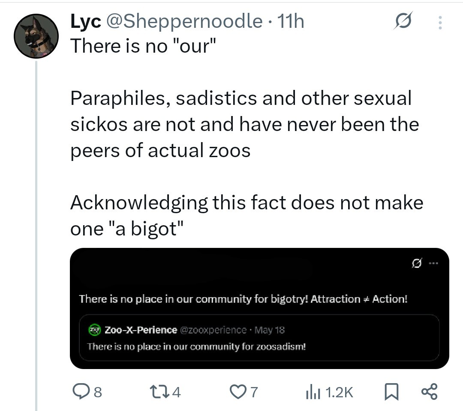Bookmark this tweet
The image size is (463, 411).
point(391,392)
